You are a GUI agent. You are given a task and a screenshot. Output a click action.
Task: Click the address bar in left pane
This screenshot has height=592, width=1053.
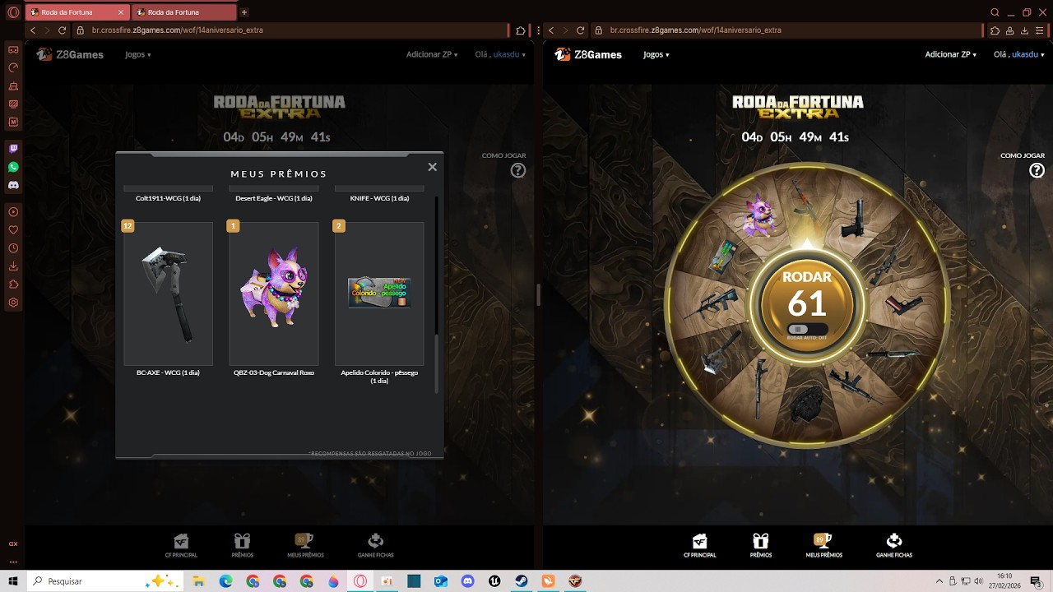292,30
